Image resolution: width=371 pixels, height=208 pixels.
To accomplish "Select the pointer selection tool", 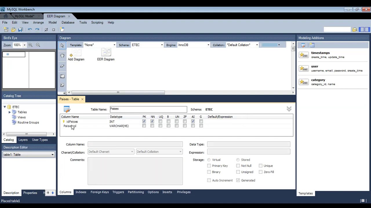I will click(x=62, y=45).
